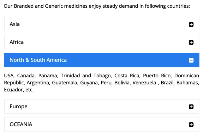Screen dimensions: 204x135
Task: Click blank middle area of Asia panel
Action: tap(102, 24)
